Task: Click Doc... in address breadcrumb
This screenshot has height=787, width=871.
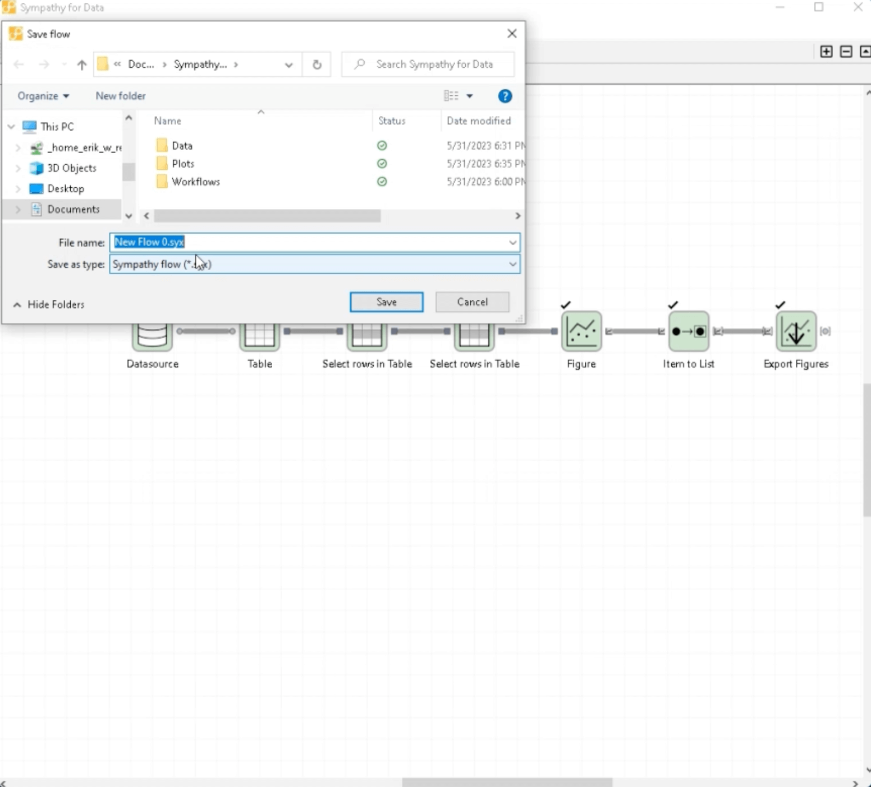Action: click(141, 64)
